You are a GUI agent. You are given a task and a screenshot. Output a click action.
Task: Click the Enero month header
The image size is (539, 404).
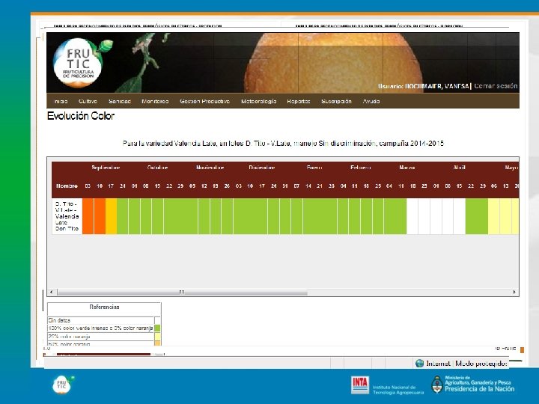[314, 168]
